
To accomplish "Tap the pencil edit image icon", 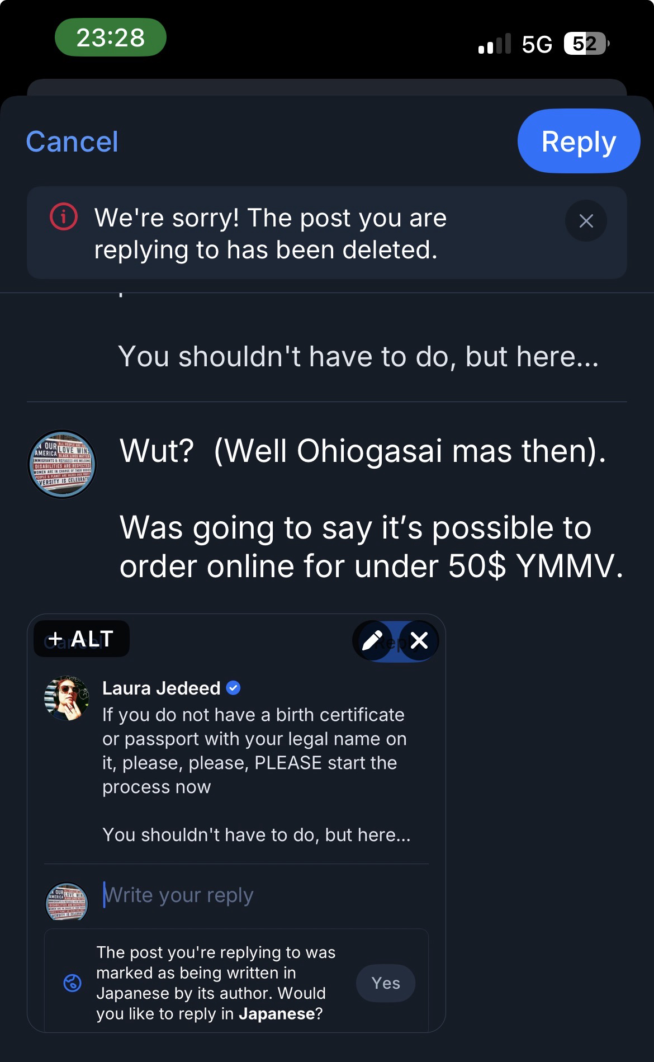I will point(373,640).
